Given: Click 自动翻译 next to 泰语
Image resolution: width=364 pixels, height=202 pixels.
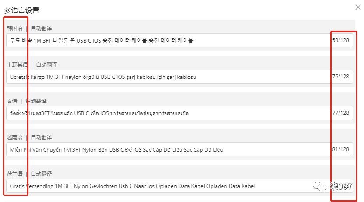Looking at the screenshot, I should pos(36,101).
